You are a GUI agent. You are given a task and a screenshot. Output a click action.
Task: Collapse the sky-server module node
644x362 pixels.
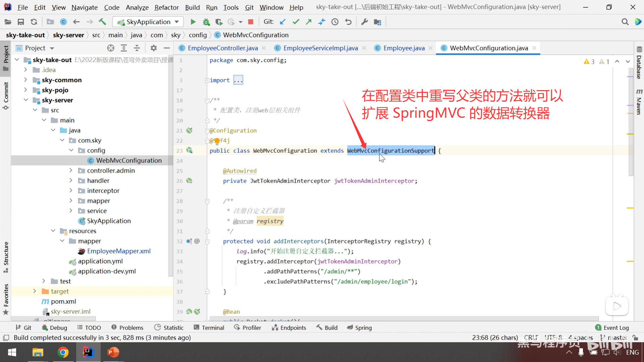click(x=26, y=100)
